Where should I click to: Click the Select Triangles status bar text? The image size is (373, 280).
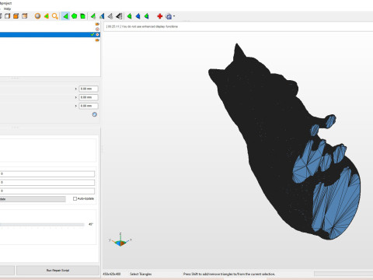tap(141, 274)
